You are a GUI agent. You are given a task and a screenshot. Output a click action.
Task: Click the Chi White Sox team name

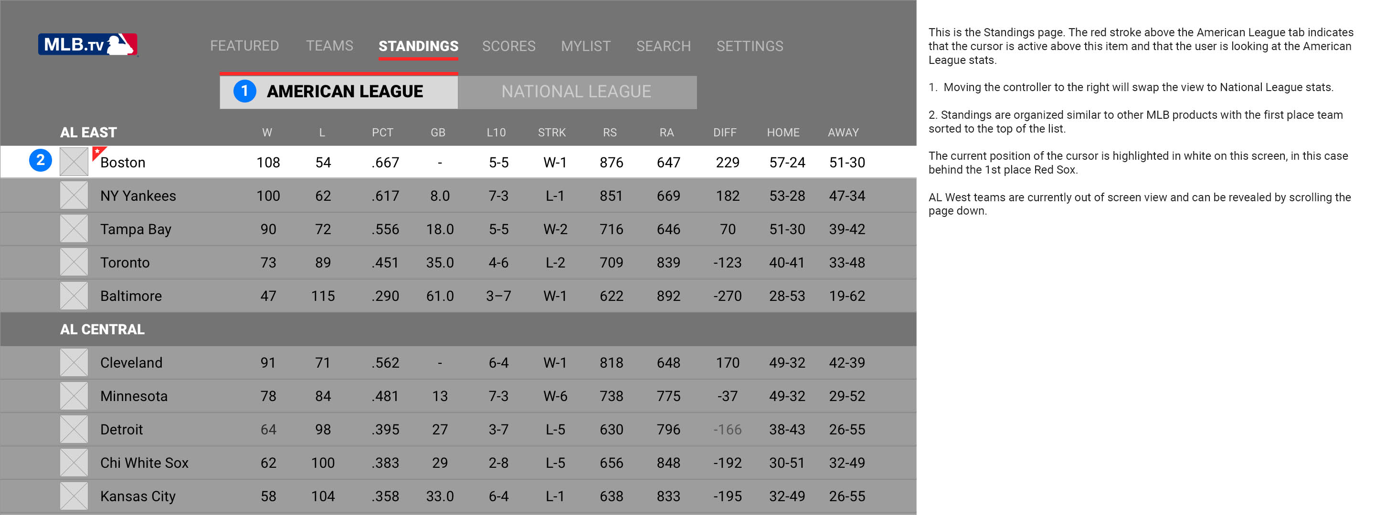pos(144,463)
